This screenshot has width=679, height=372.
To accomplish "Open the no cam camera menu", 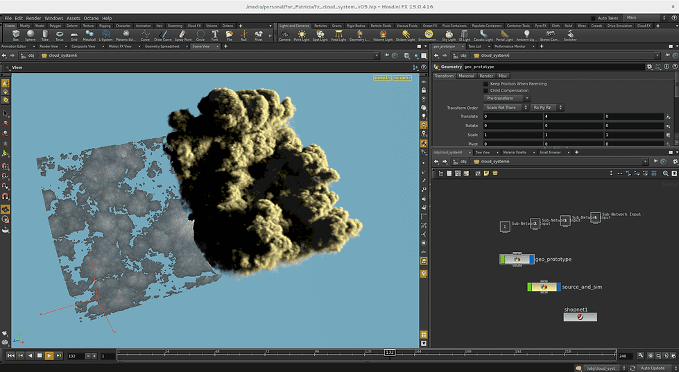I will [x=402, y=78].
